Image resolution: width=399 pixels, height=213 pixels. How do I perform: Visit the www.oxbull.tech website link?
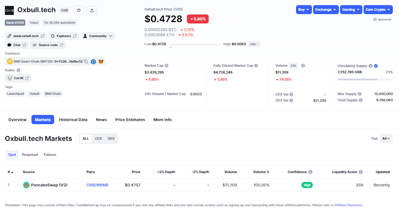coord(26,36)
